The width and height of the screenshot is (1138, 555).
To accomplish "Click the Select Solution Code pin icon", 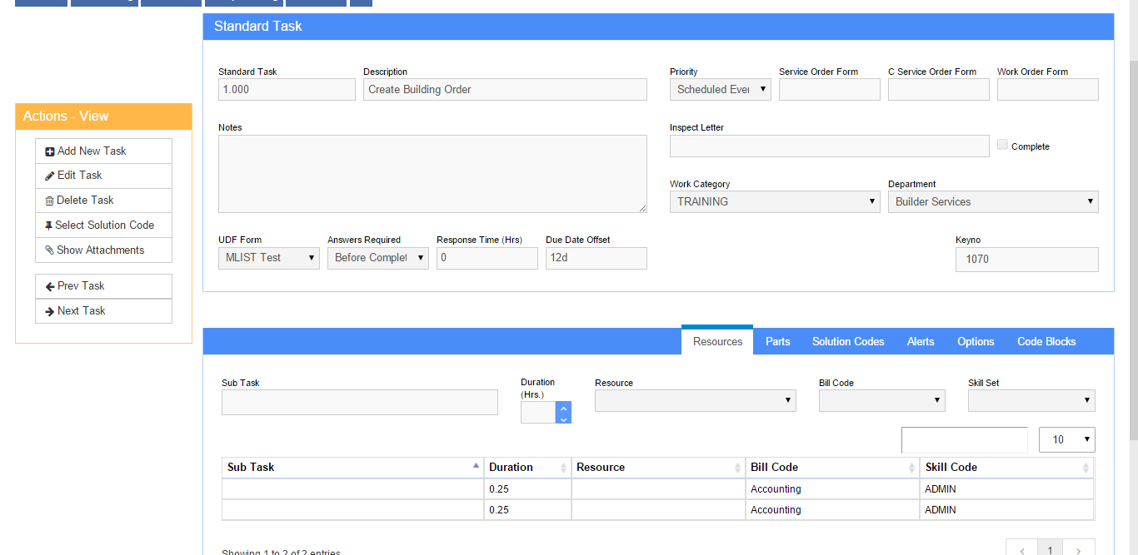I will click(x=49, y=225).
